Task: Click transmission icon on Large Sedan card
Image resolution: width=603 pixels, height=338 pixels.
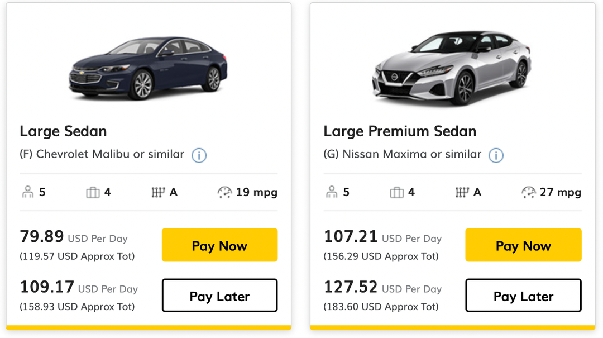Action: coord(159,193)
